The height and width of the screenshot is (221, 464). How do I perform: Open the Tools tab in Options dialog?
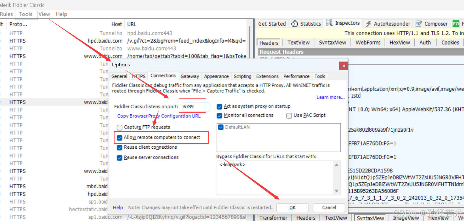click(320, 76)
